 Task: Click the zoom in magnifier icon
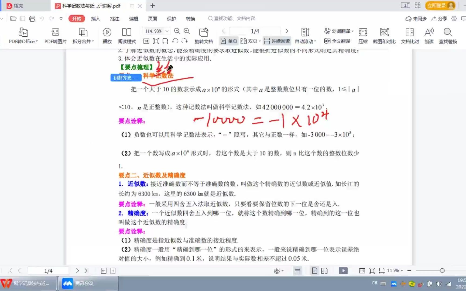(187, 31)
